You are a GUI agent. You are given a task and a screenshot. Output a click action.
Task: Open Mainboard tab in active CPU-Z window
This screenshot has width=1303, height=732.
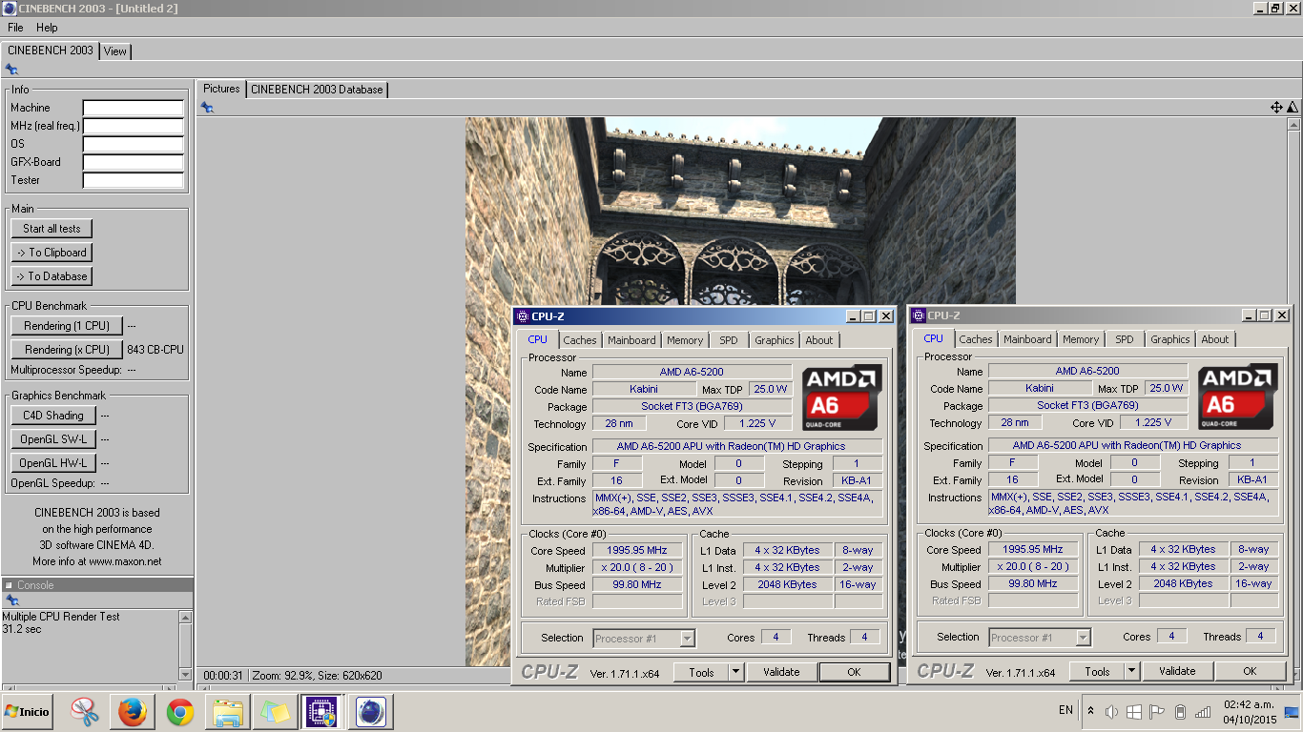[631, 340]
